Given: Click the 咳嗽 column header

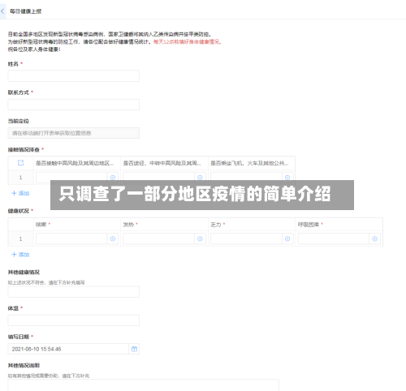Looking at the screenshot, I should coord(41,225).
